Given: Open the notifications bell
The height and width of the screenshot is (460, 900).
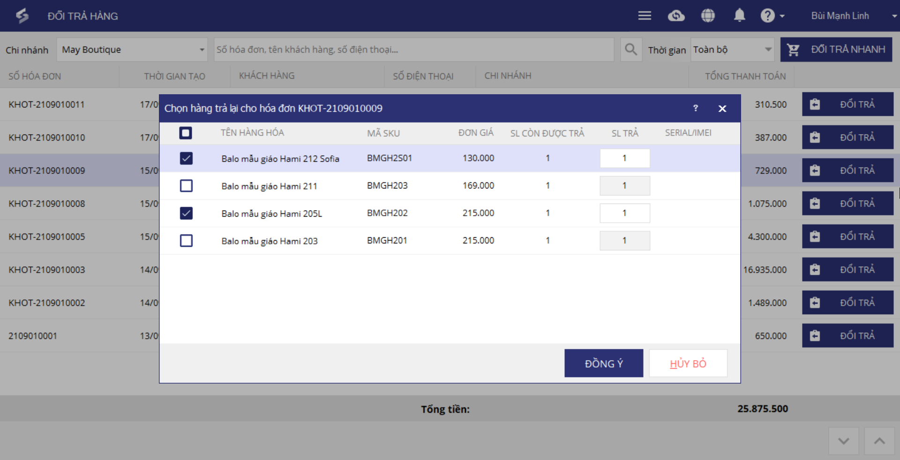Looking at the screenshot, I should 739,16.
